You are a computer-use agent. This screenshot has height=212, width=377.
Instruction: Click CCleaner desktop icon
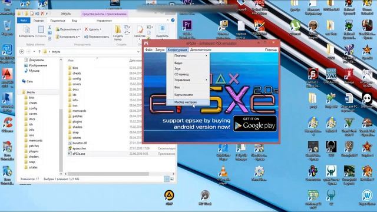point(8,125)
